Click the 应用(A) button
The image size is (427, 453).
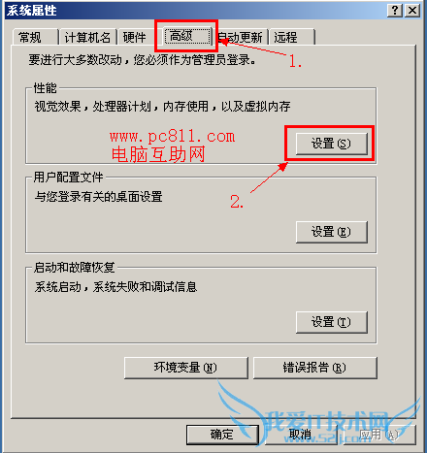(x=379, y=435)
